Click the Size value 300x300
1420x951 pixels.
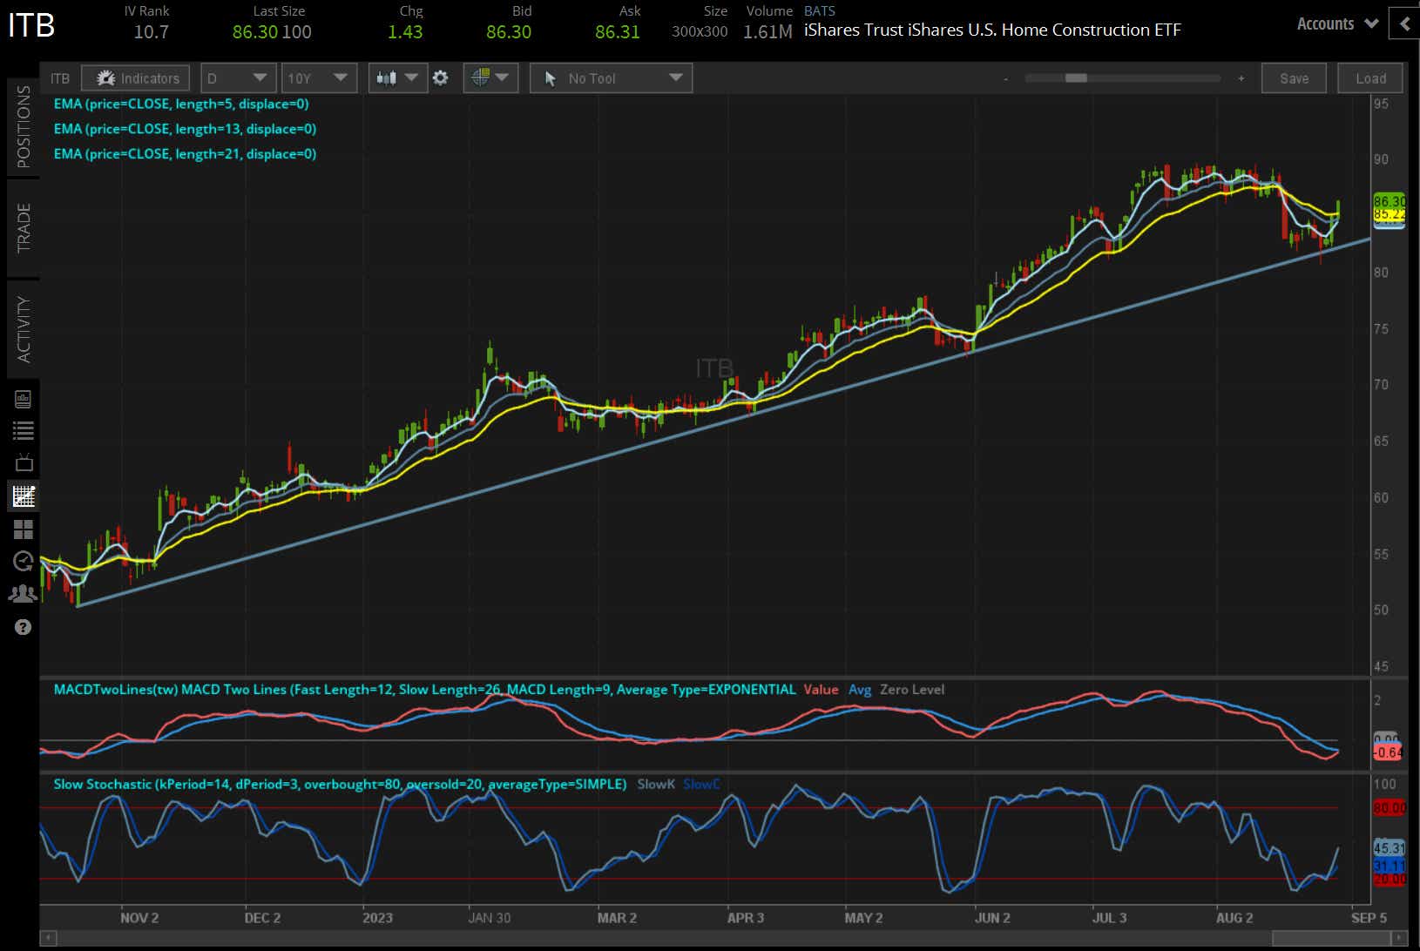[x=700, y=32]
